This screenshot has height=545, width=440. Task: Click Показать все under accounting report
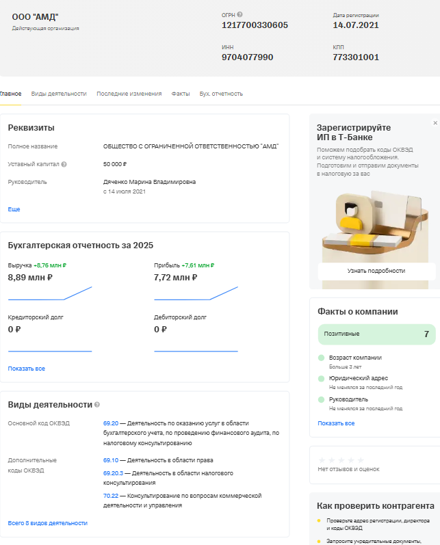27,369
